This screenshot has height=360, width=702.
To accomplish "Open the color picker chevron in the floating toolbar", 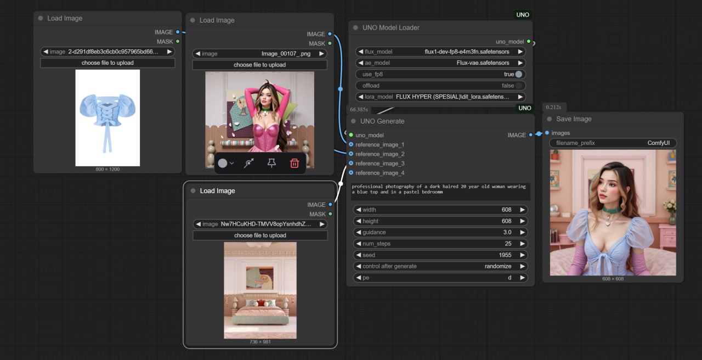I will coord(232,163).
